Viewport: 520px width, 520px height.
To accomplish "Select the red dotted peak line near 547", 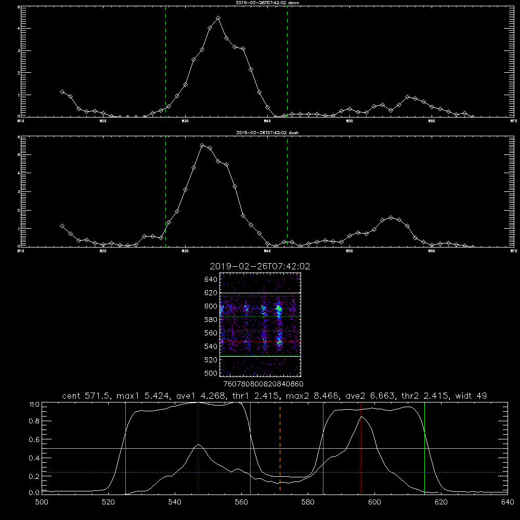I will coord(198,448).
